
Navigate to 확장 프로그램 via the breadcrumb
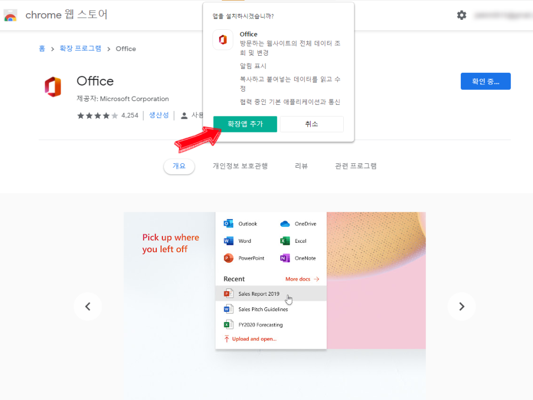79,49
